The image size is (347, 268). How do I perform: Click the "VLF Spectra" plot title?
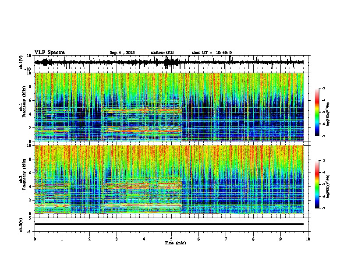[50, 53]
